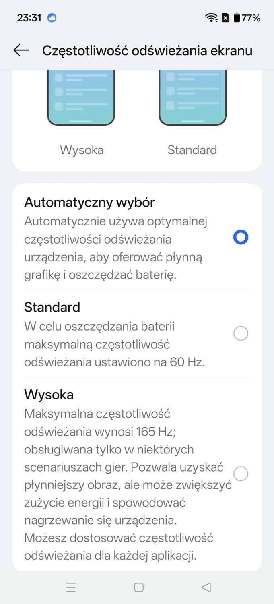
Task: Open recent apps via navigation menu icon
Action: click(x=71, y=587)
